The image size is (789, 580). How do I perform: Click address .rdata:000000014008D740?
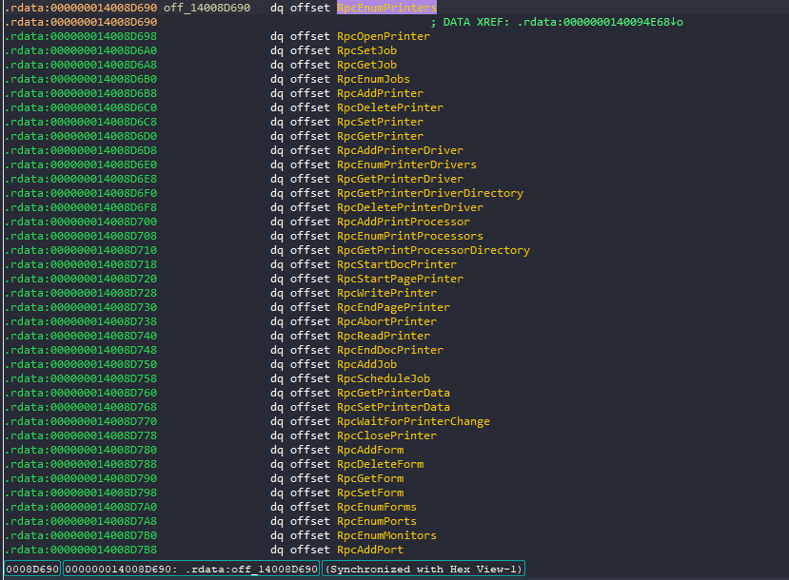[x=81, y=336]
